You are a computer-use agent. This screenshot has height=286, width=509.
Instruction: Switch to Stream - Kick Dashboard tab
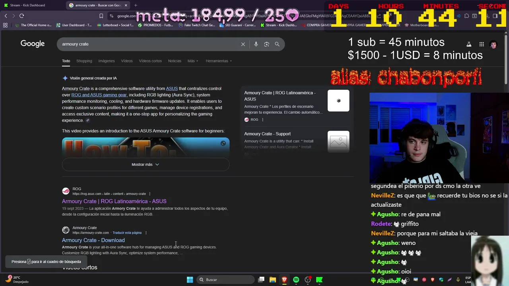32,5
